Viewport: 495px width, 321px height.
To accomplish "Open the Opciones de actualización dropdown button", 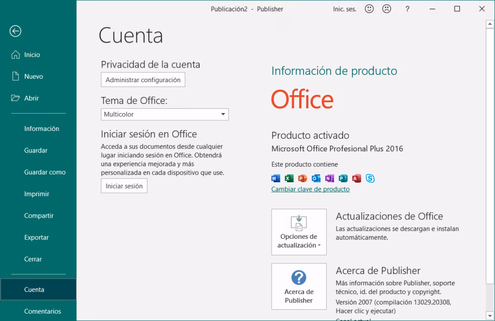I will click(x=299, y=232).
